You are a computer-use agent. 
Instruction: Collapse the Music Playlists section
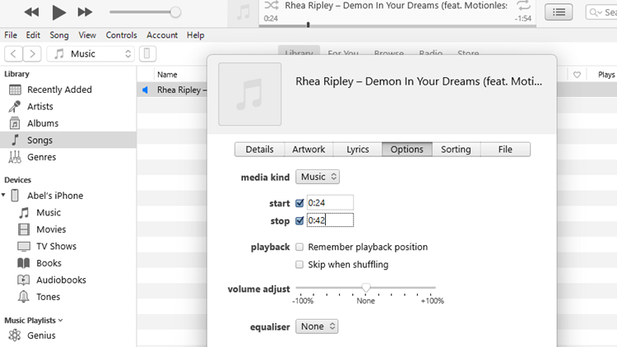[61, 321]
